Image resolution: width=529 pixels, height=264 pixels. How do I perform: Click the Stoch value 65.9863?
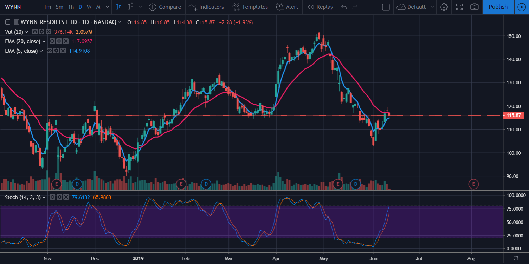pyautogui.click(x=102, y=197)
